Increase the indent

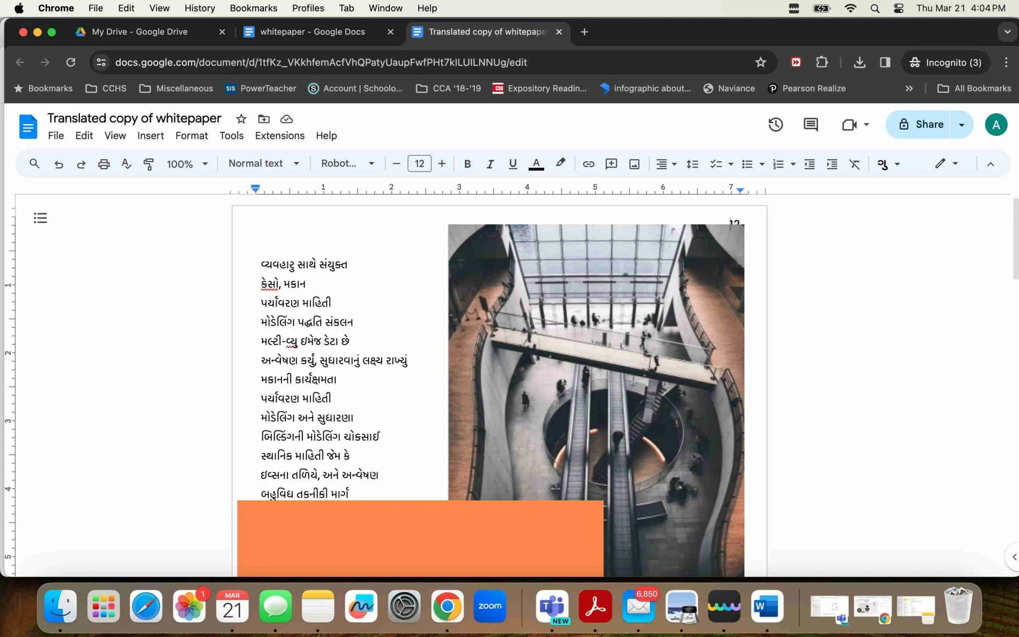click(832, 164)
